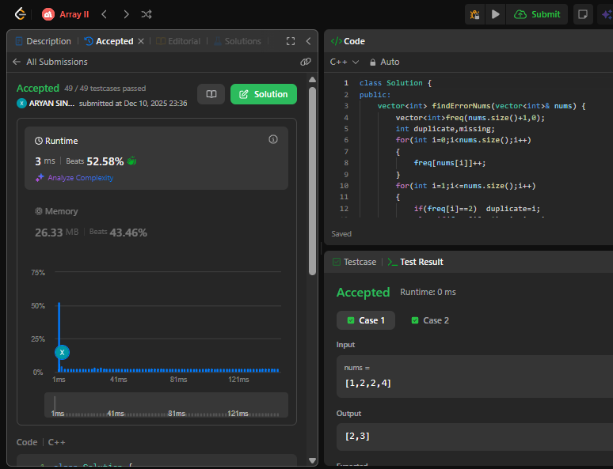The image size is (613, 469).
Task: Click the Code panel header icon
Action: click(x=337, y=41)
